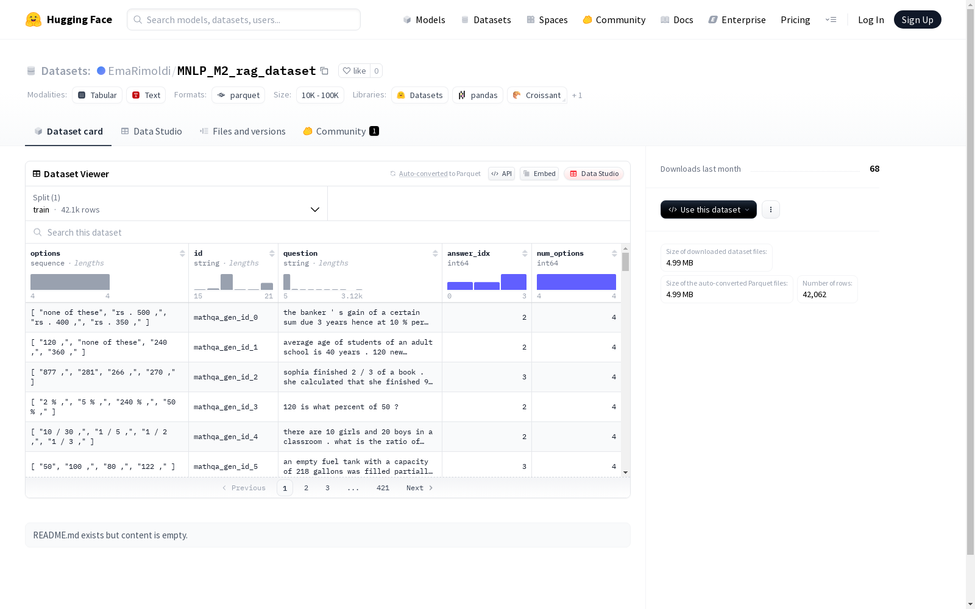This screenshot has height=609, width=975.
Task: Click the table vertical scrollbar thumb
Action: pos(625,262)
